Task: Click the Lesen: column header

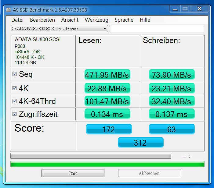Action: (x=90, y=41)
